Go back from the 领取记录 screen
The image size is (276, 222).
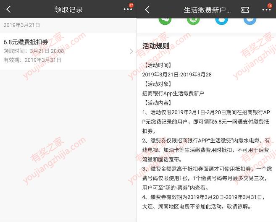[x=8, y=9]
